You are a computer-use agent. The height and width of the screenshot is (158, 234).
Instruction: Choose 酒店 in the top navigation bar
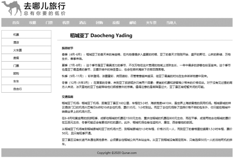[x=83, y=23]
